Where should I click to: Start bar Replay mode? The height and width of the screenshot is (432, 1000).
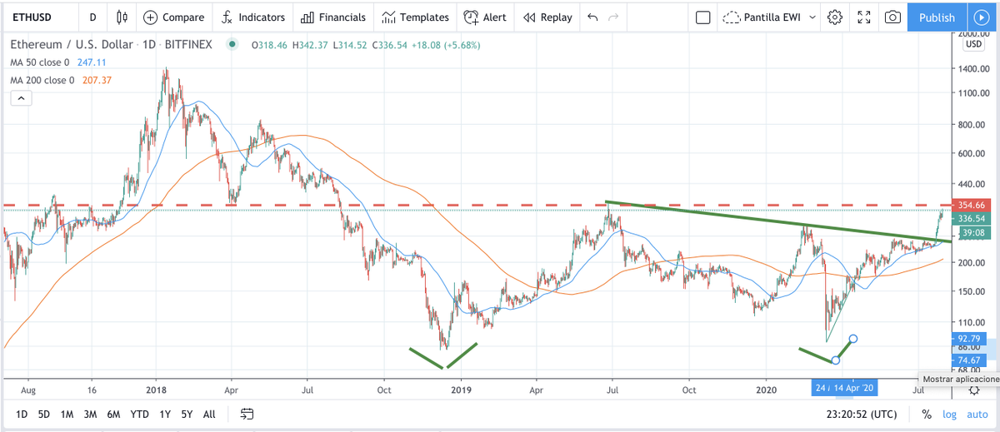point(547,17)
